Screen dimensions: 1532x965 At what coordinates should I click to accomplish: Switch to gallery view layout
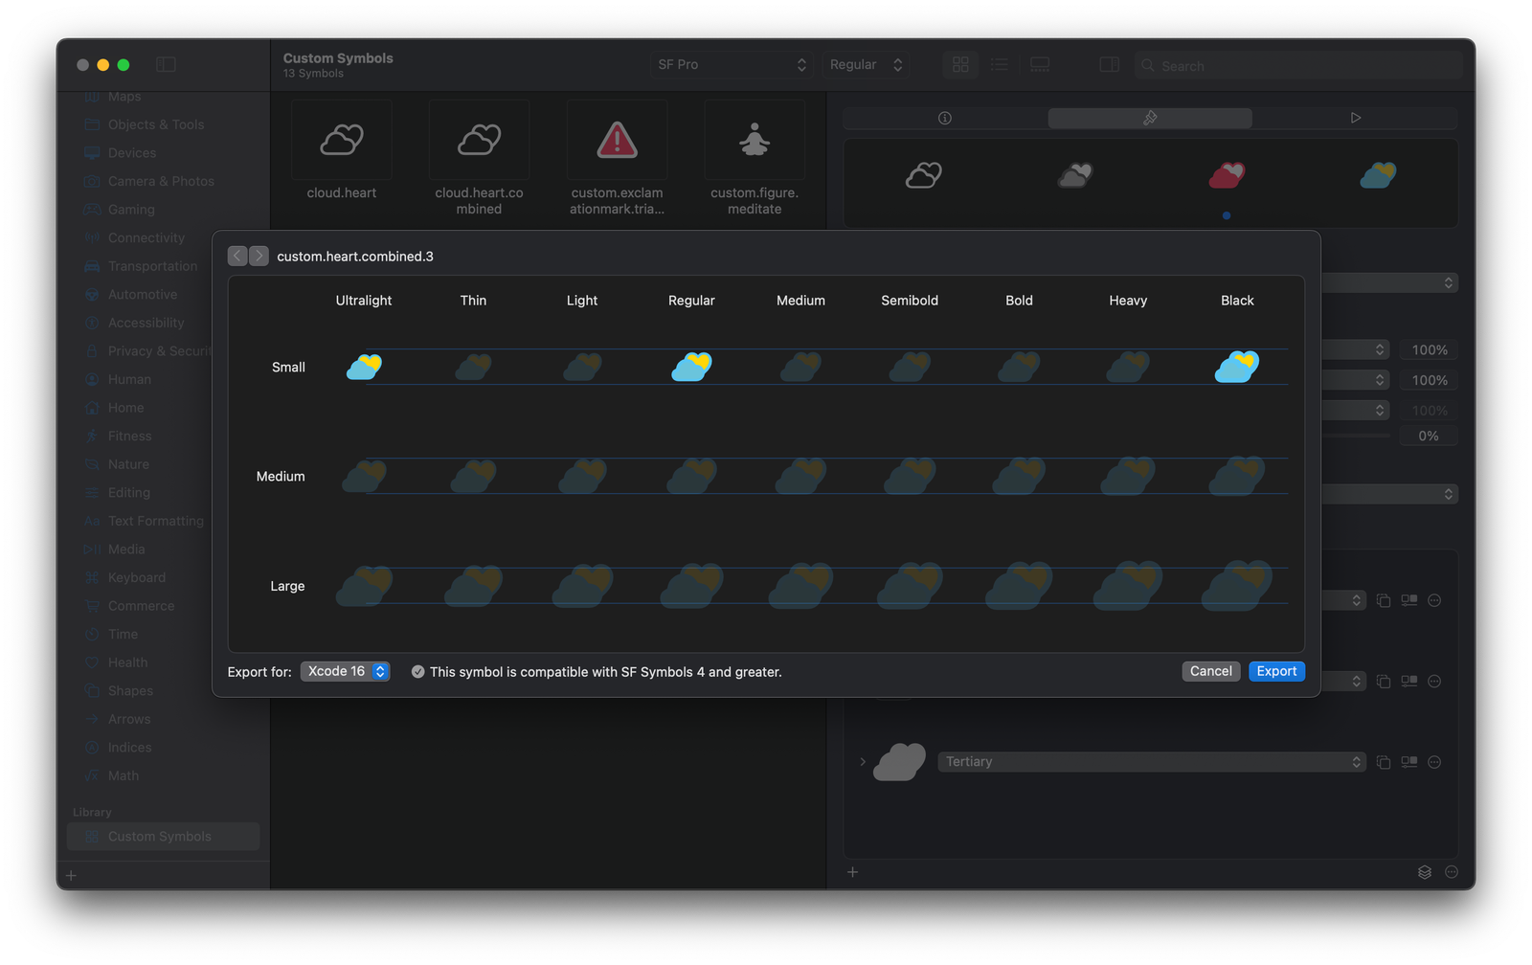1040,64
